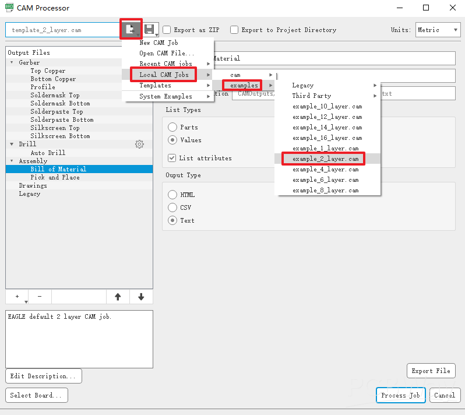Collapse the Gerber tree section

(x=12, y=62)
